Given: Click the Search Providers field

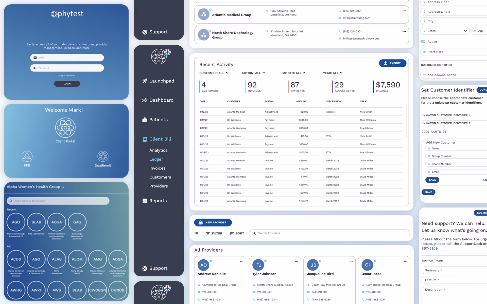Looking at the screenshot, I should click(x=330, y=233).
